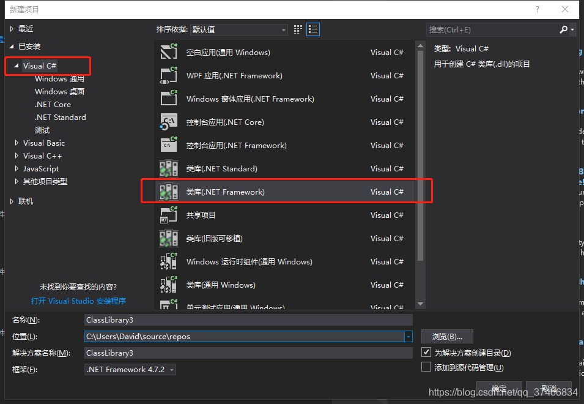Click the Windows Forms app template icon
584x404 pixels.
tap(169, 99)
